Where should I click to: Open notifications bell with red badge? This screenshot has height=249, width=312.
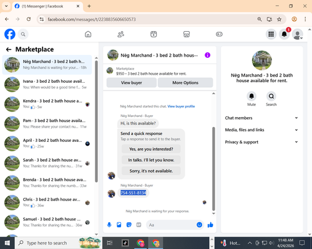[285, 34]
